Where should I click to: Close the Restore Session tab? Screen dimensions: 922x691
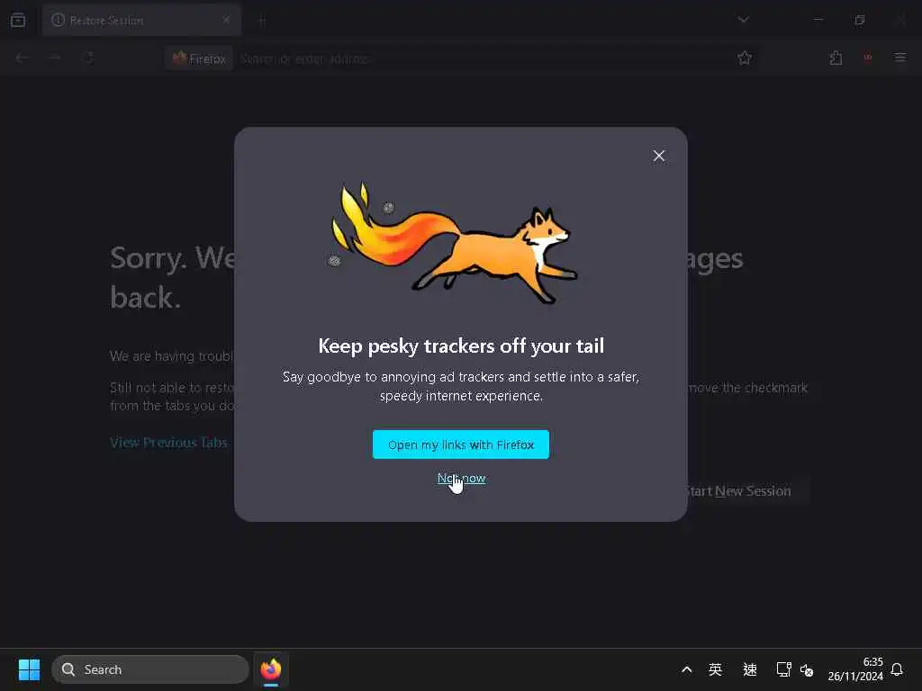226,21
